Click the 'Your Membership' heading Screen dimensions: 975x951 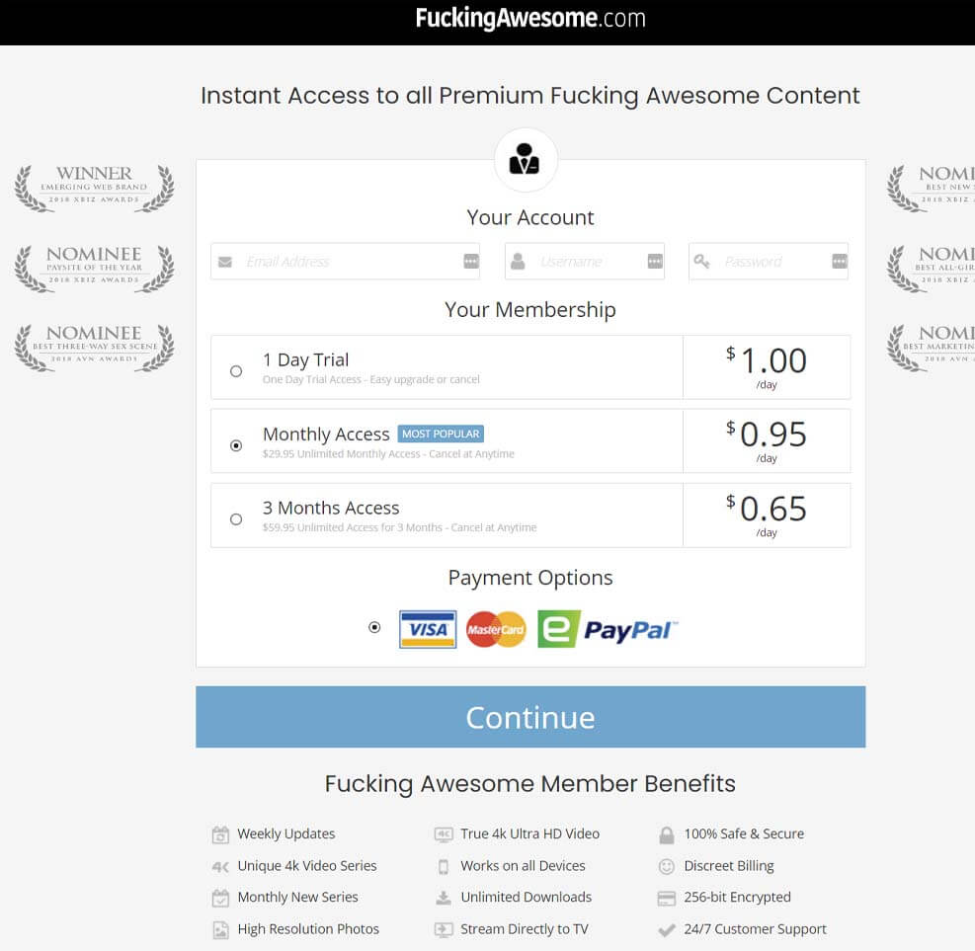tap(530, 309)
